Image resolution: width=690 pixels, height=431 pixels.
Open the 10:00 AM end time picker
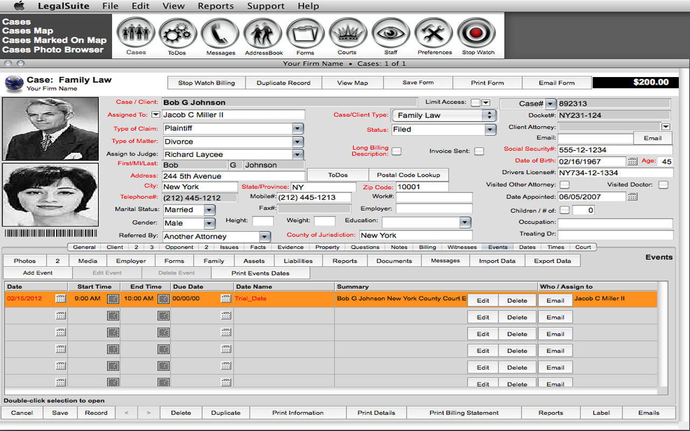click(163, 298)
